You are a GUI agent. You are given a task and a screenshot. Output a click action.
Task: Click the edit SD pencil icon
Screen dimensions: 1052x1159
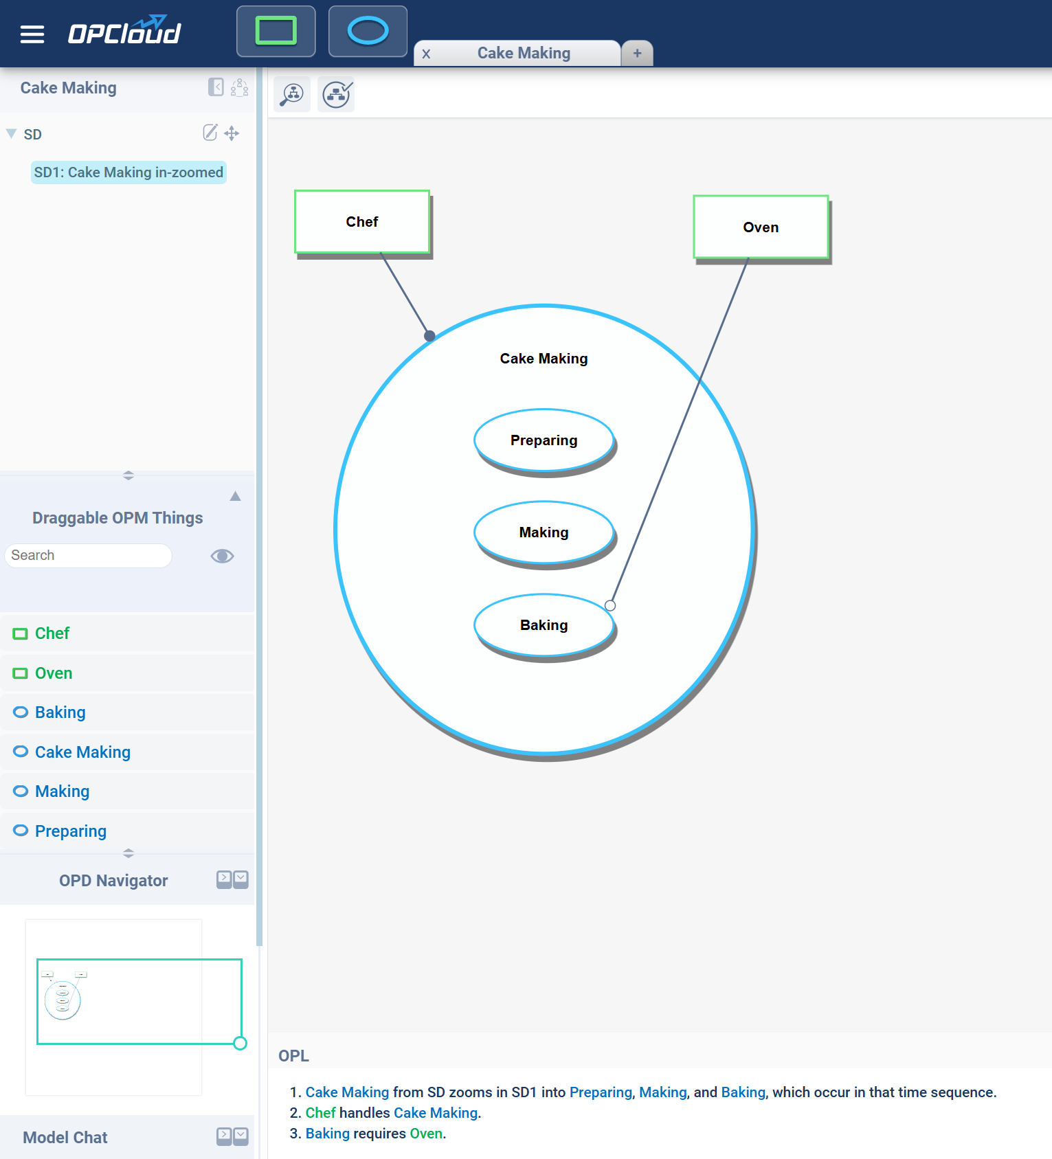click(x=210, y=133)
